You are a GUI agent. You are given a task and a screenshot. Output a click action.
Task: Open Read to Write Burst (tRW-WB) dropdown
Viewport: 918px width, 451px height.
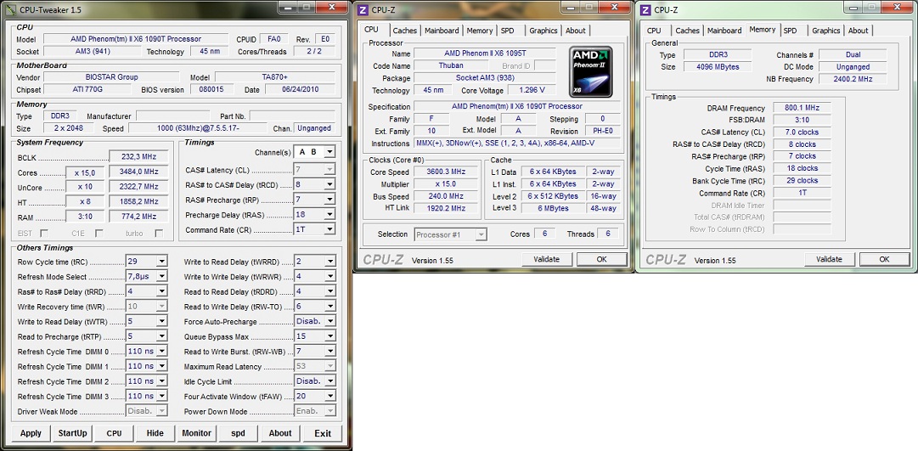[x=330, y=352]
